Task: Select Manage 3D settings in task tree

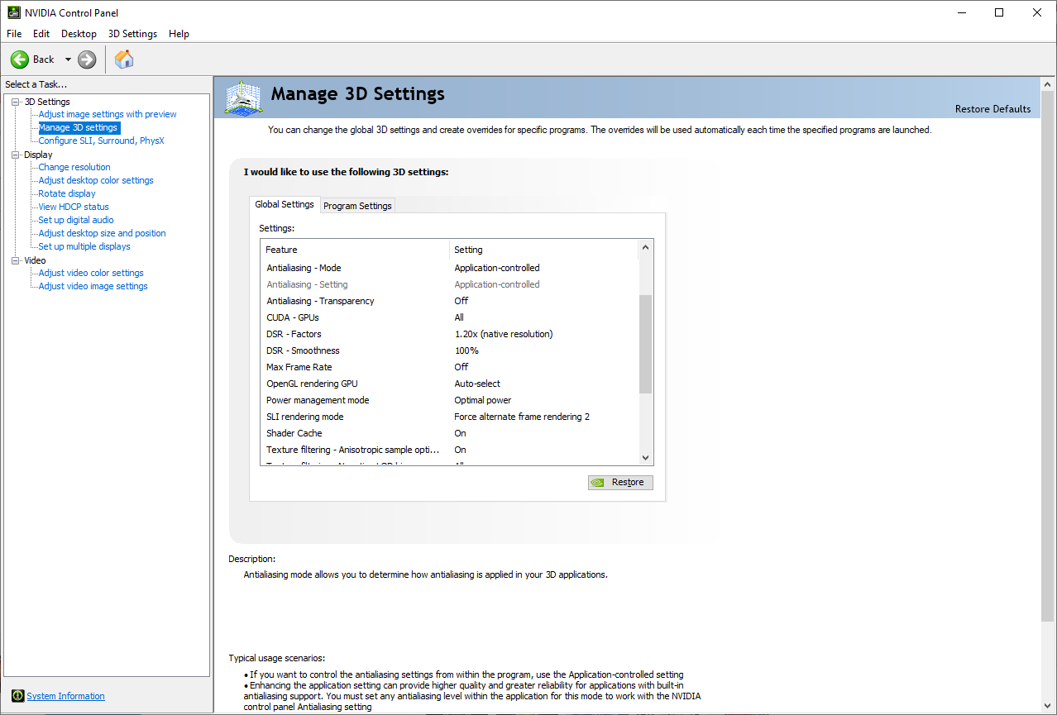Action: (78, 127)
